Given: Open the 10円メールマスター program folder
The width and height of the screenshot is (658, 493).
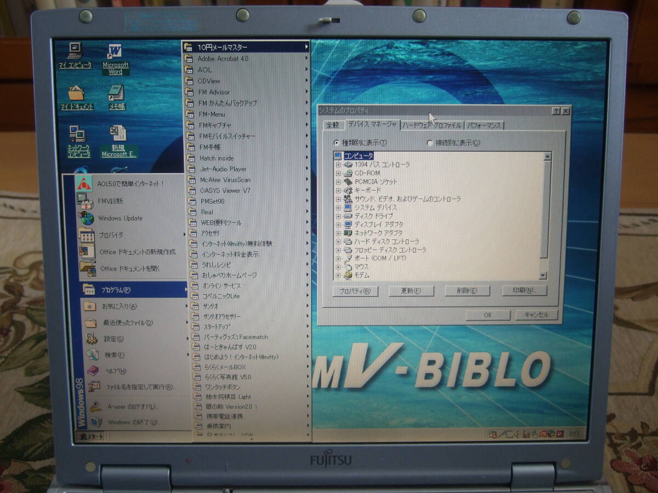Looking at the screenshot, I should (247, 47).
